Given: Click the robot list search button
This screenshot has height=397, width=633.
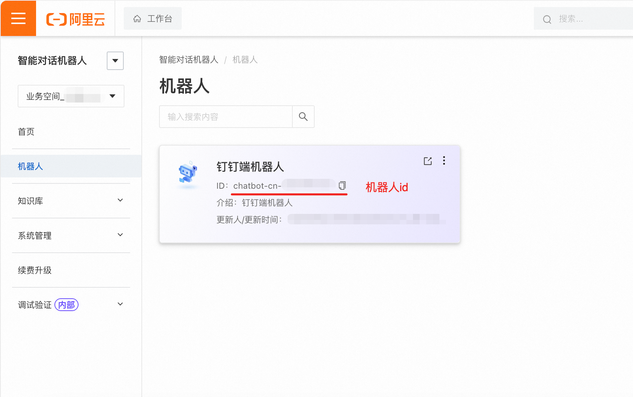Looking at the screenshot, I should click(x=303, y=117).
